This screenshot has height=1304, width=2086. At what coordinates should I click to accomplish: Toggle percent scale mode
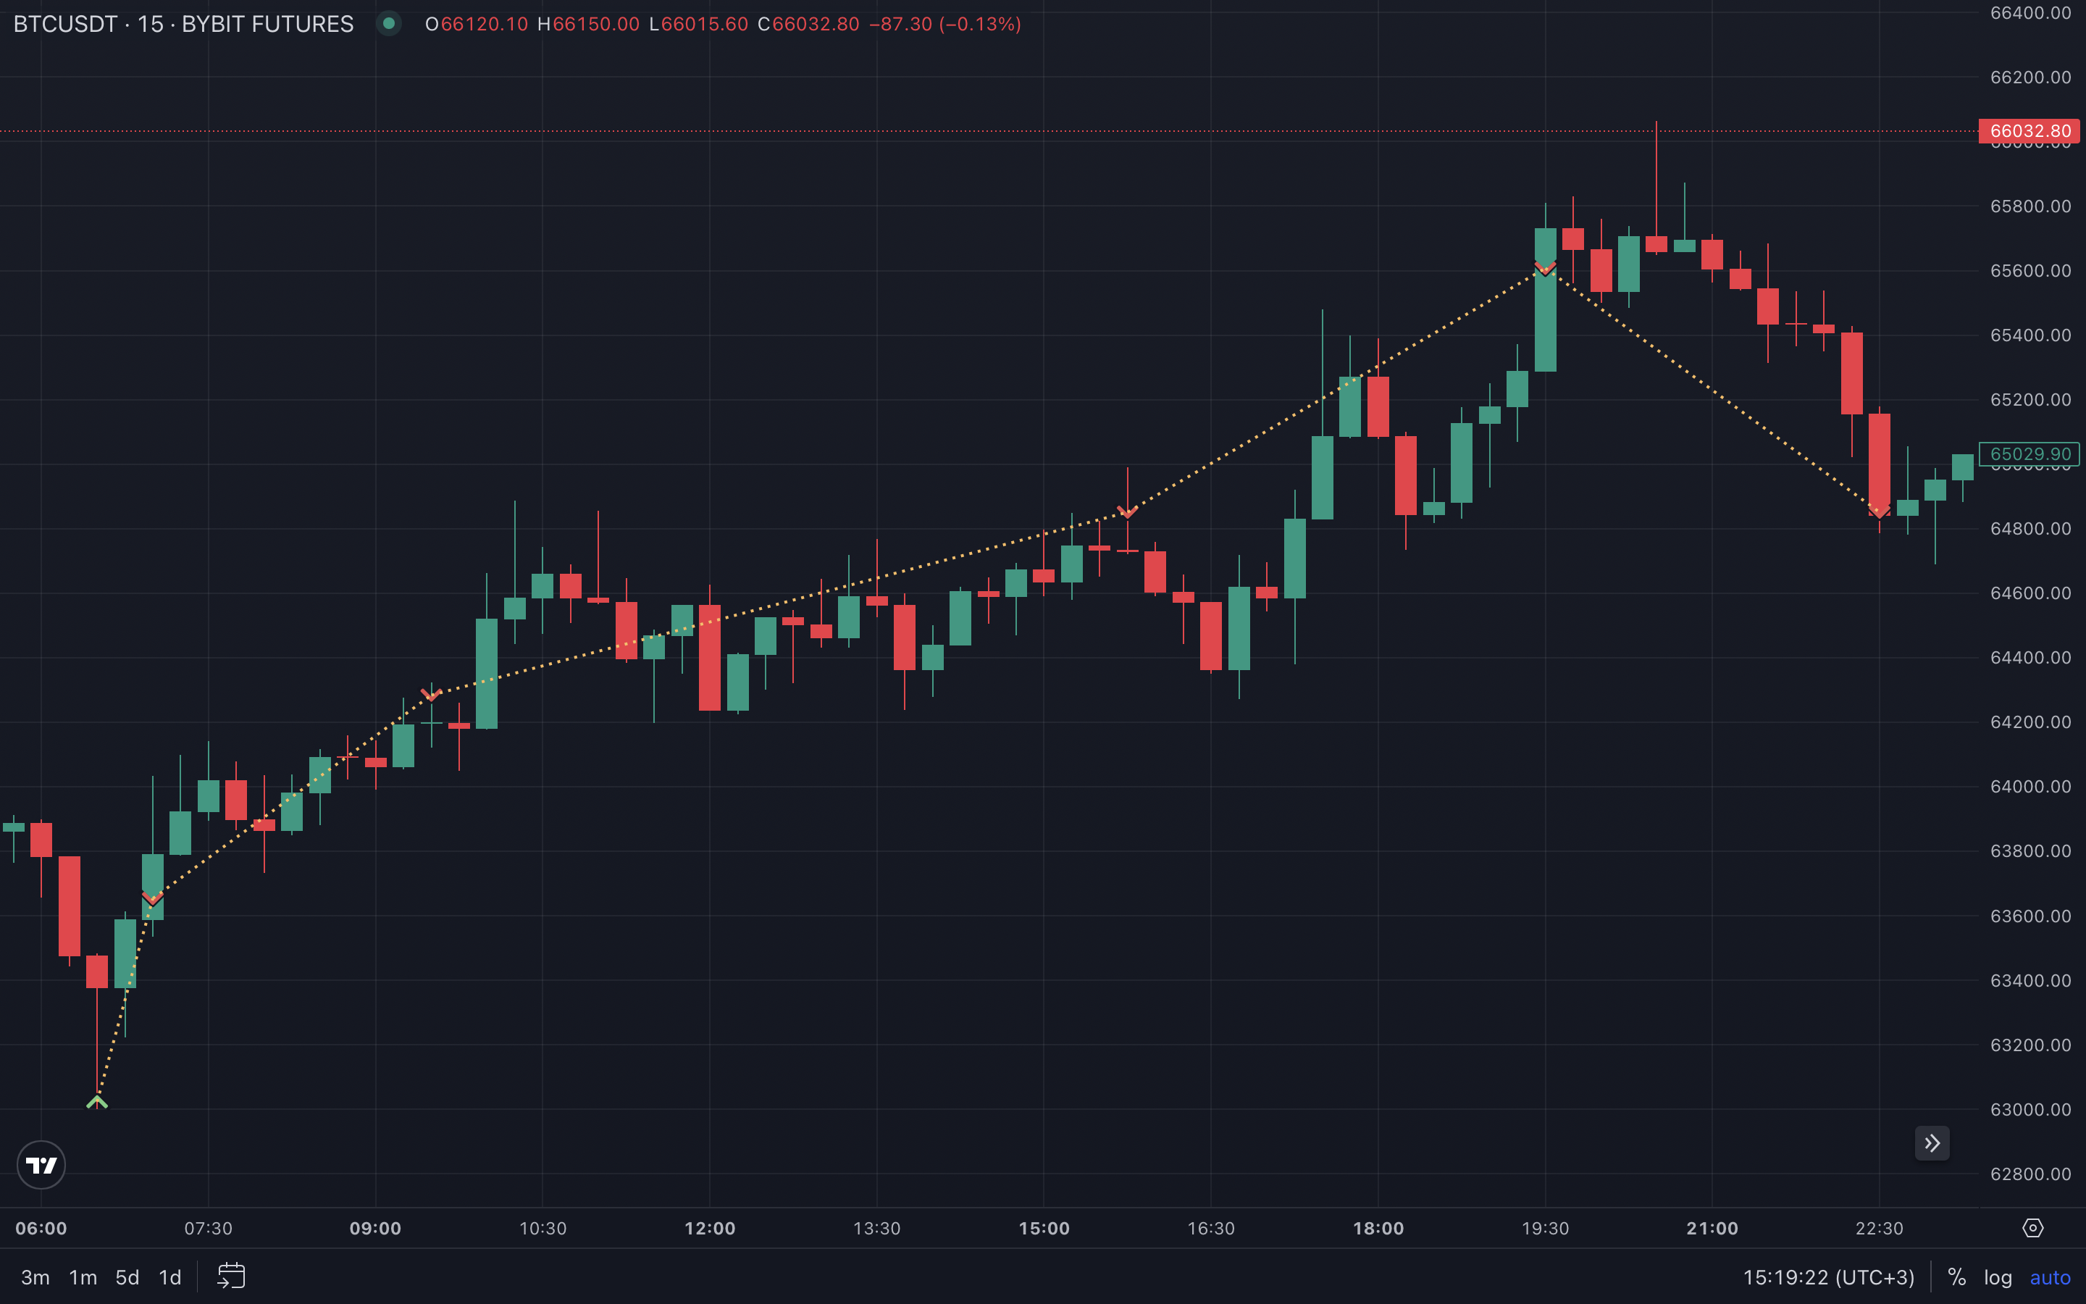[x=1956, y=1277]
